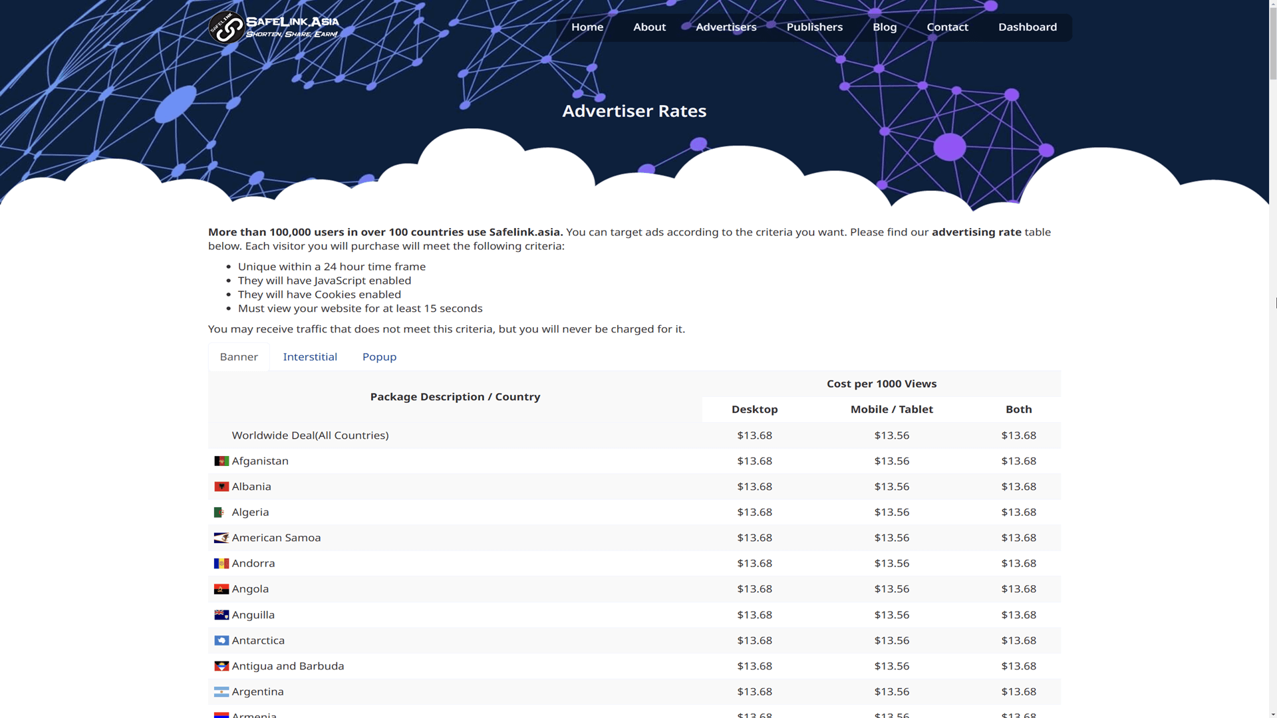Click the Angola flag icon
This screenshot has width=1277, height=718.
(221, 589)
